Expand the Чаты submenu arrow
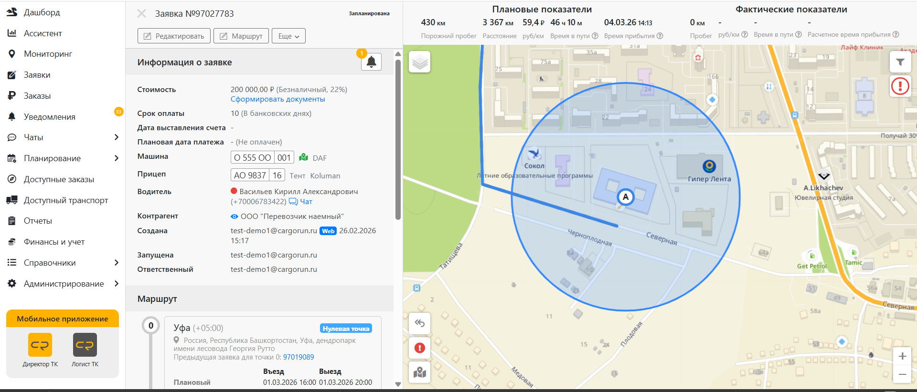917x392 pixels. click(x=117, y=137)
